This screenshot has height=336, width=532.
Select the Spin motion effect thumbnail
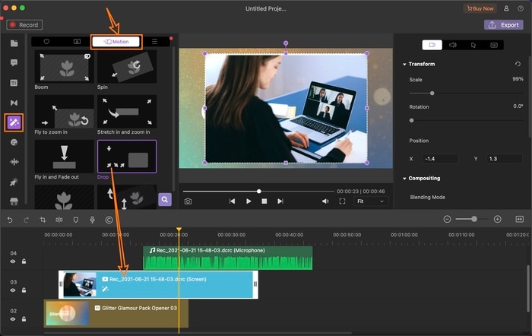tap(127, 67)
